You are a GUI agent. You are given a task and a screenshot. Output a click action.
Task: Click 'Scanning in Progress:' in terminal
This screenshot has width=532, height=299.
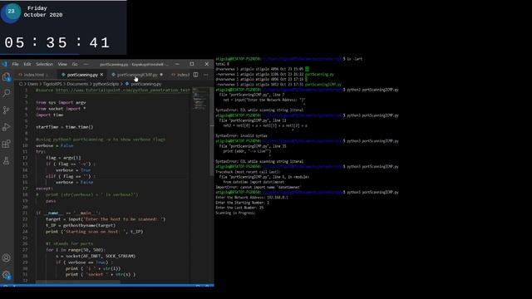click(x=235, y=213)
